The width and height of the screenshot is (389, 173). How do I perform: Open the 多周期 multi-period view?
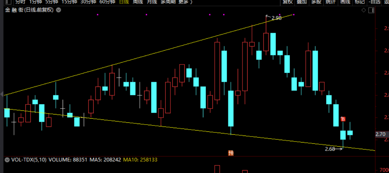168,2
